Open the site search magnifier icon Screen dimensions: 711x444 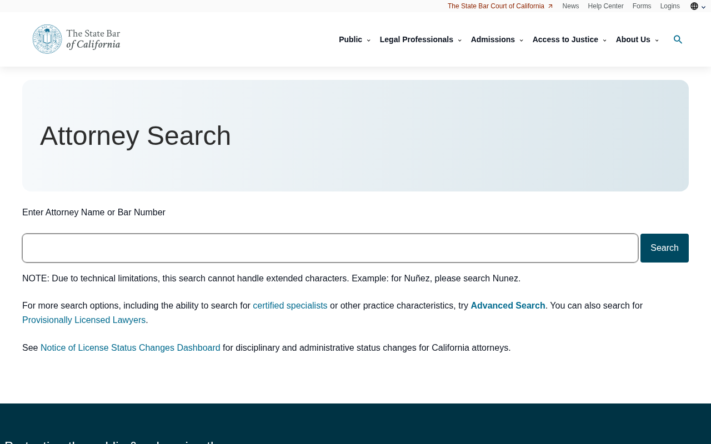pyautogui.click(x=678, y=39)
